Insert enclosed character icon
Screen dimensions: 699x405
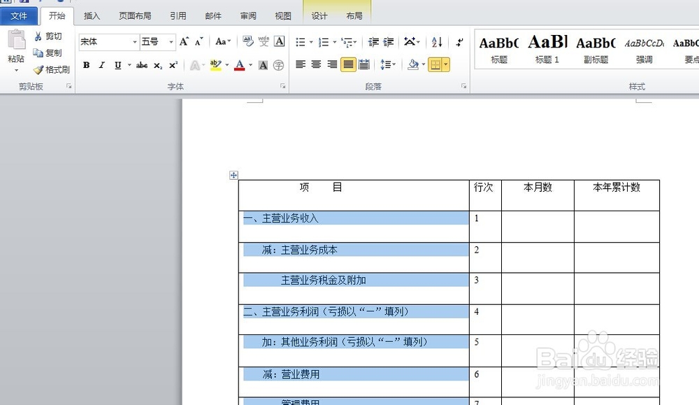pyautogui.click(x=279, y=65)
